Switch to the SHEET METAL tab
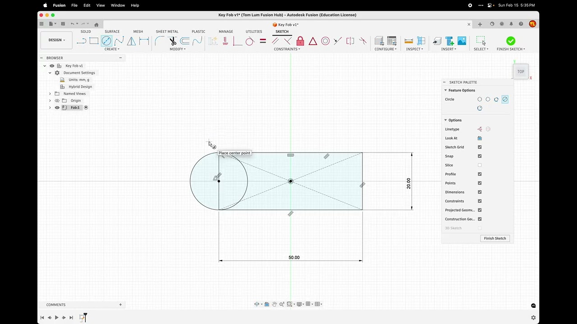 tap(167, 31)
